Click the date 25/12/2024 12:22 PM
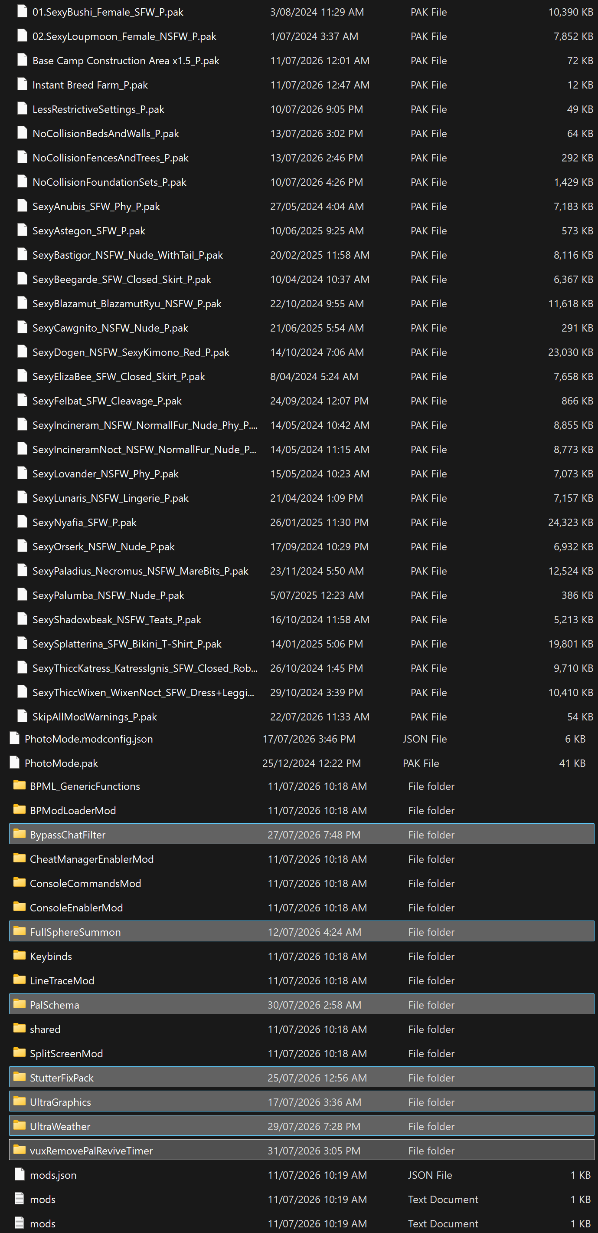The height and width of the screenshot is (1233, 598). [x=311, y=763]
